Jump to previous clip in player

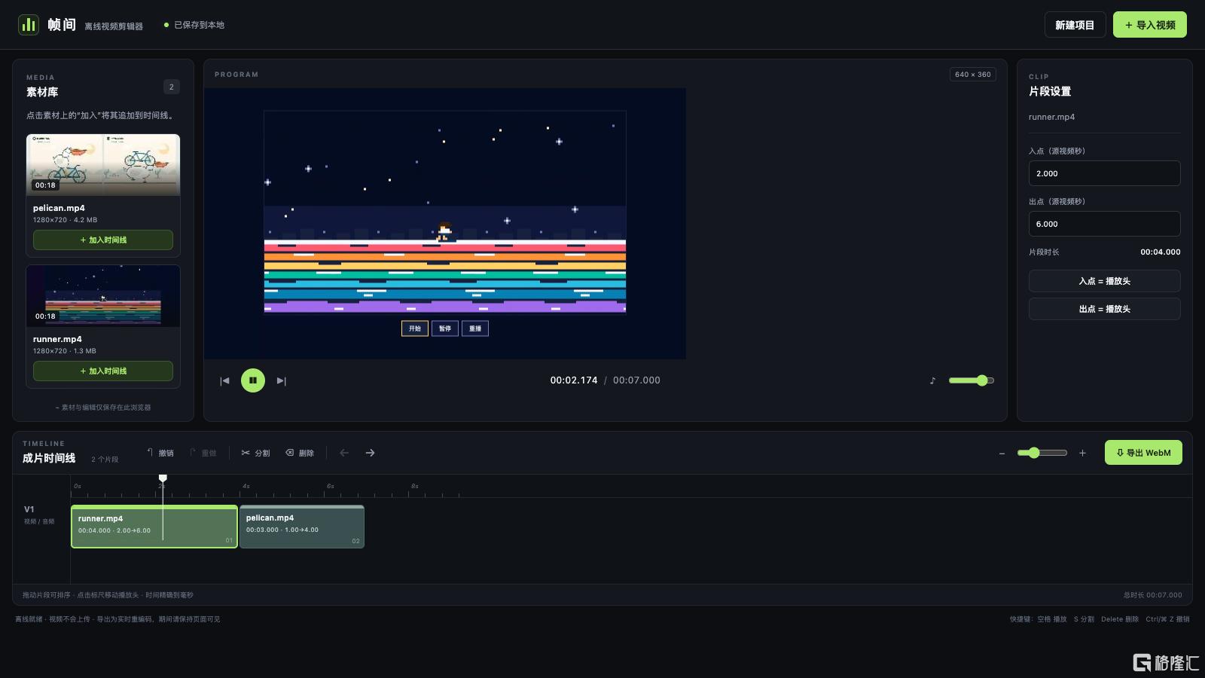coord(224,380)
